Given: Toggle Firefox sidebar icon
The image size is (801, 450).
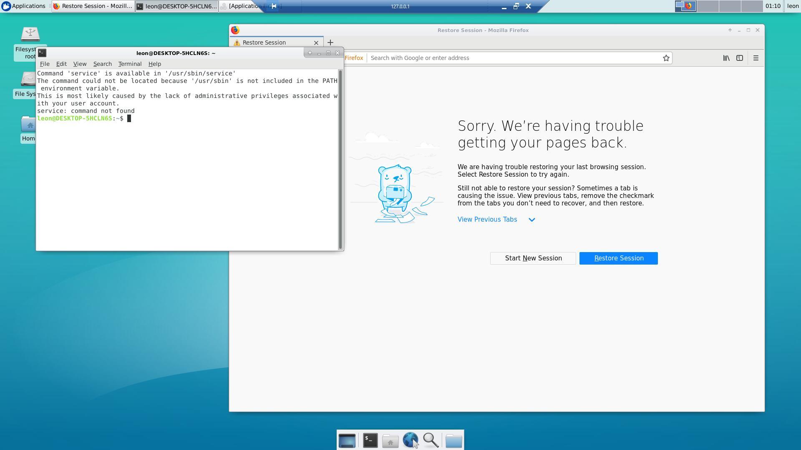Looking at the screenshot, I should click(740, 58).
